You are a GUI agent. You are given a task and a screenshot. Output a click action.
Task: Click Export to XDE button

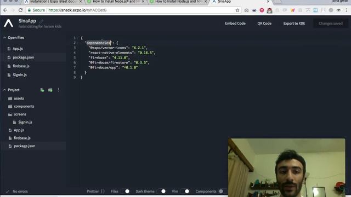point(294,23)
